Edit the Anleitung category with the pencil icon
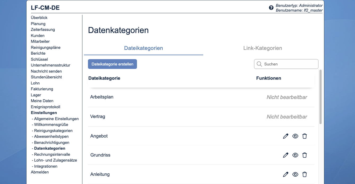 tap(285, 174)
